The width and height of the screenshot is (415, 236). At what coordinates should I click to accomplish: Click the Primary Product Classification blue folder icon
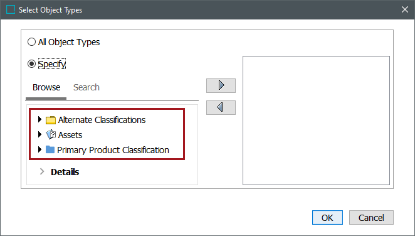point(50,149)
